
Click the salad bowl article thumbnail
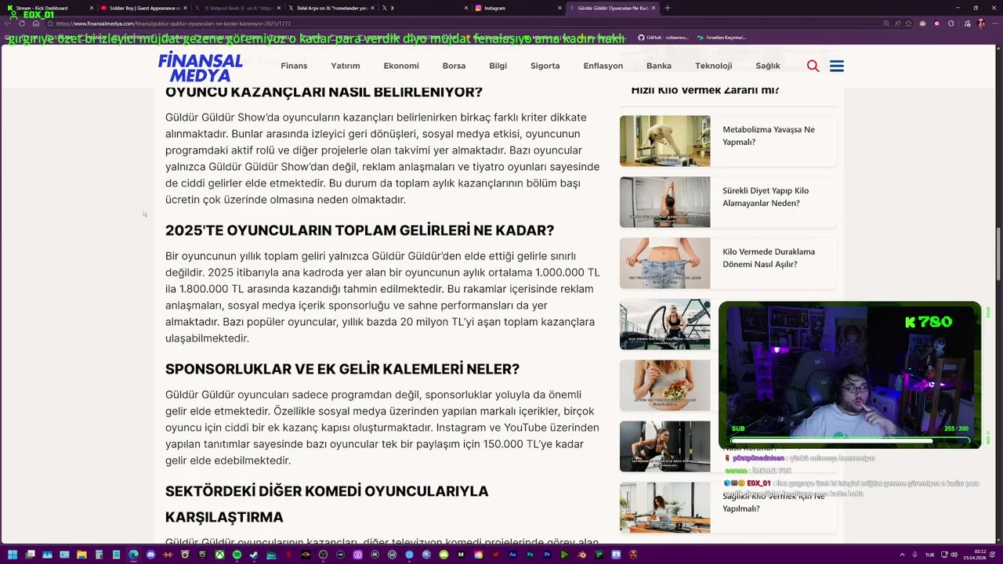pyautogui.click(x=664, y=385)
